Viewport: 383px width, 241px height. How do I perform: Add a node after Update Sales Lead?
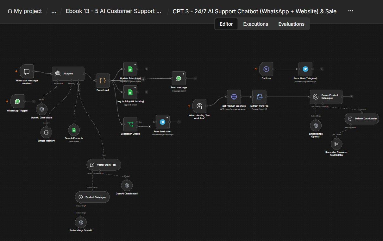pos(147,69)
